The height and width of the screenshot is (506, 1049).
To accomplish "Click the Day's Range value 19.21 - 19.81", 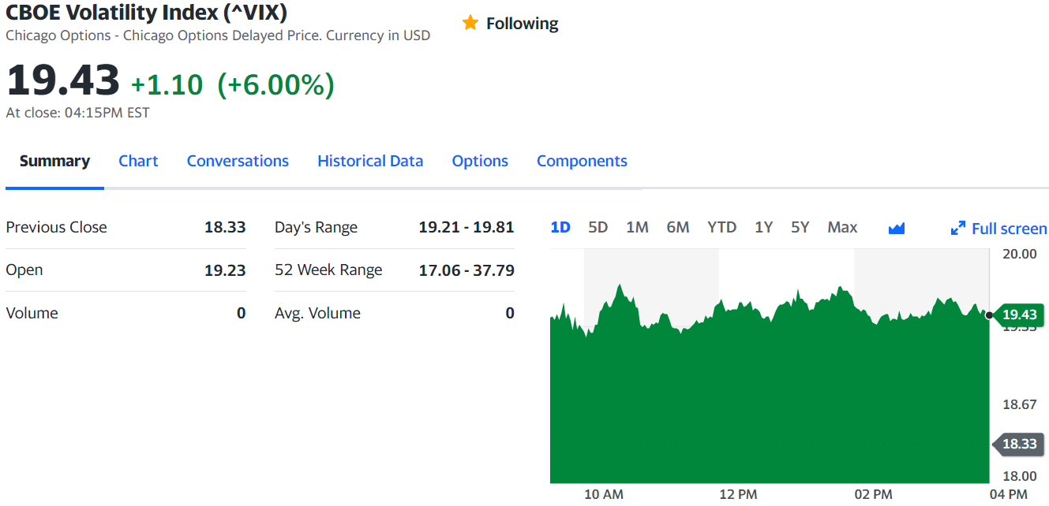I will pyautogui.click(x=466, y=227).
